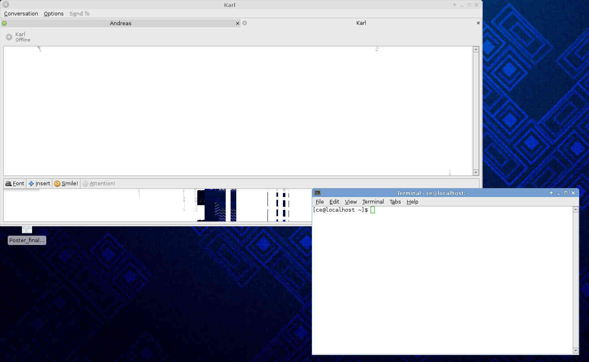Open the Options menu in chat window
589x362 pixels.
pyautogui.click(x=54, y=14)
